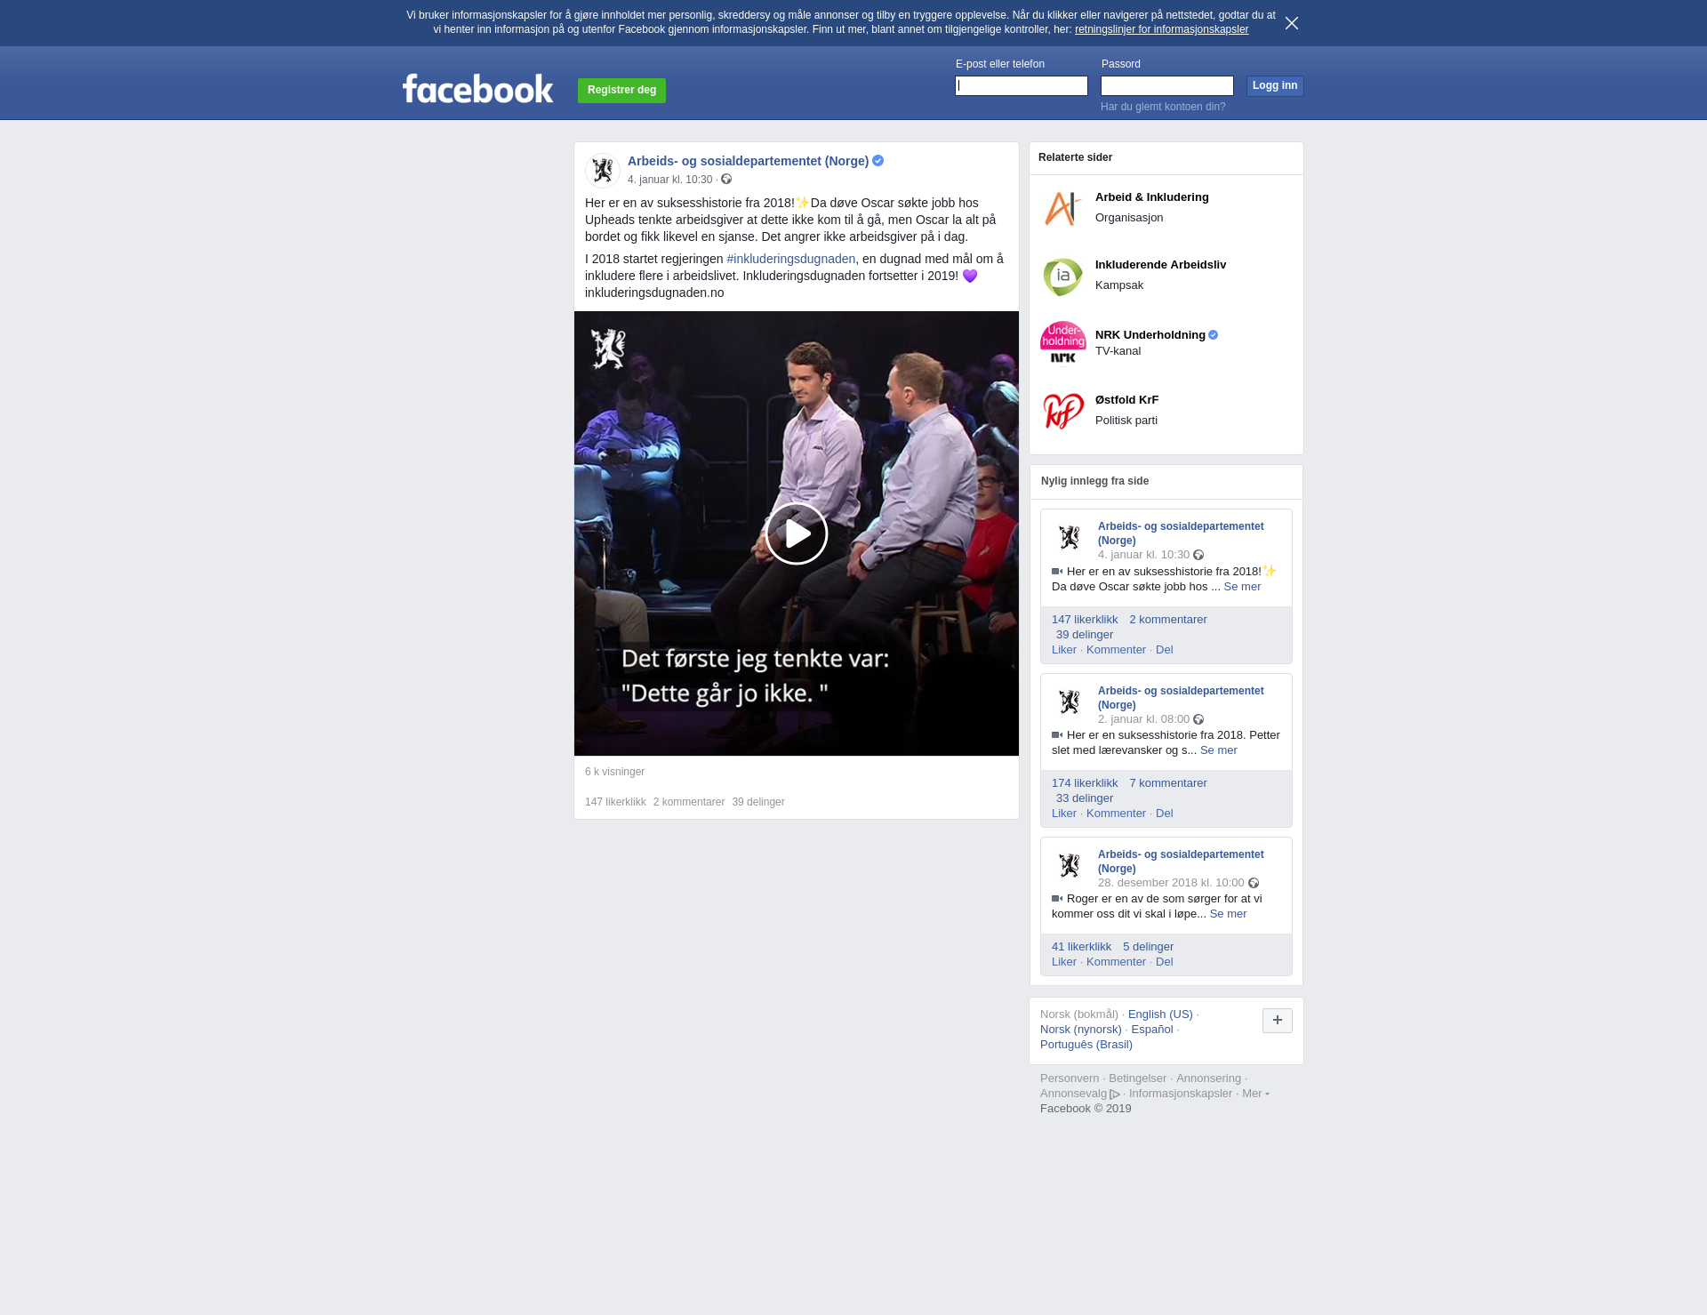Click main post's department avatar
1707x1315 pixels.
pos(603,170)
